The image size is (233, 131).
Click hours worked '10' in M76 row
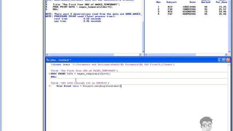(x=206, y=12)
